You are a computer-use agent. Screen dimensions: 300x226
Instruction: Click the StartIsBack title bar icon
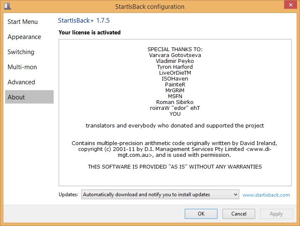7,6
